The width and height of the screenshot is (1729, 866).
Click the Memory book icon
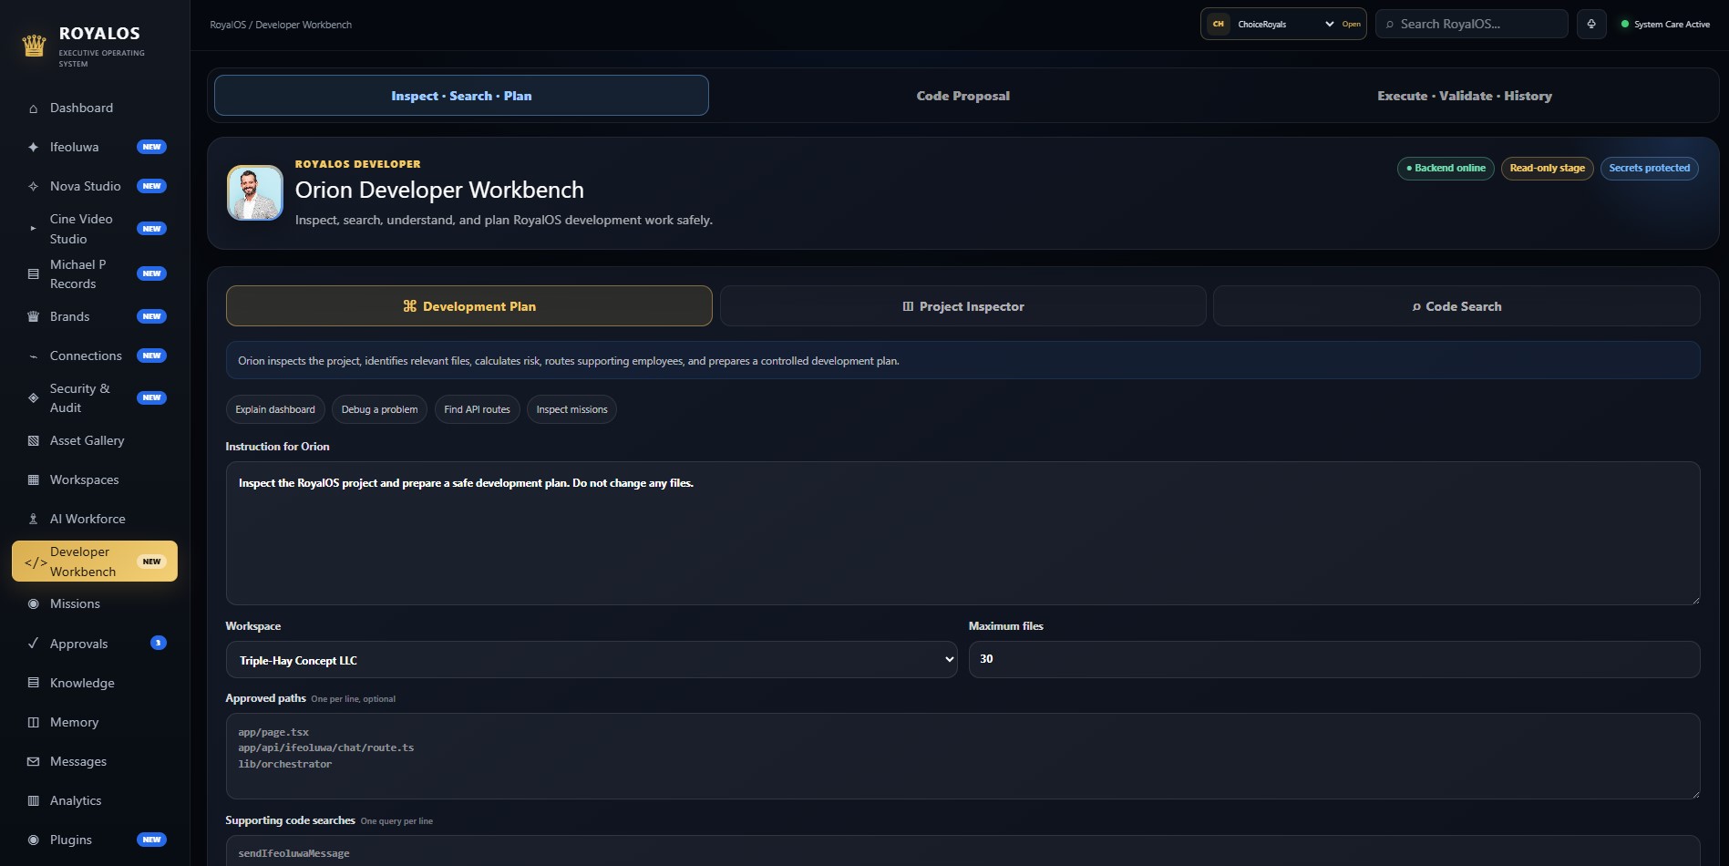[x=34, y=722]
